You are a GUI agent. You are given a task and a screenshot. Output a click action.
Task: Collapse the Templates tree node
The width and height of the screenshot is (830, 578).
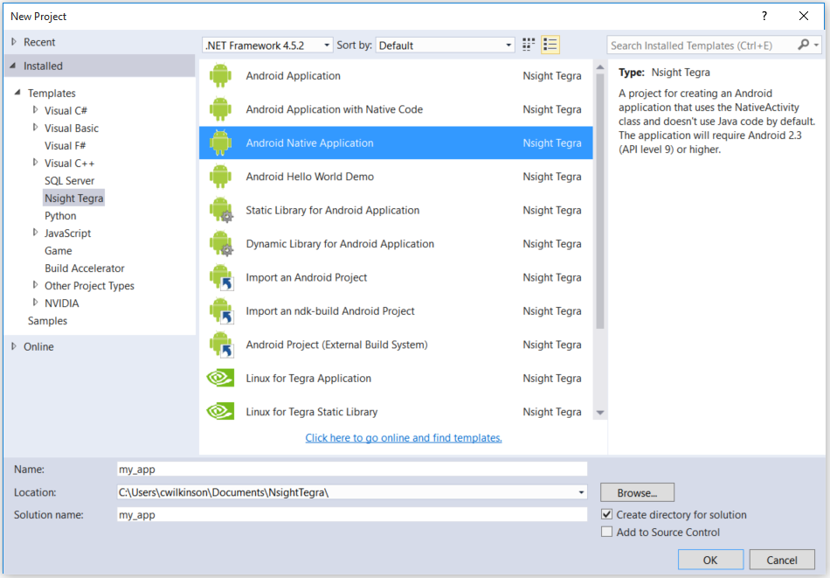pyautogui.click(x=17, y=93)
